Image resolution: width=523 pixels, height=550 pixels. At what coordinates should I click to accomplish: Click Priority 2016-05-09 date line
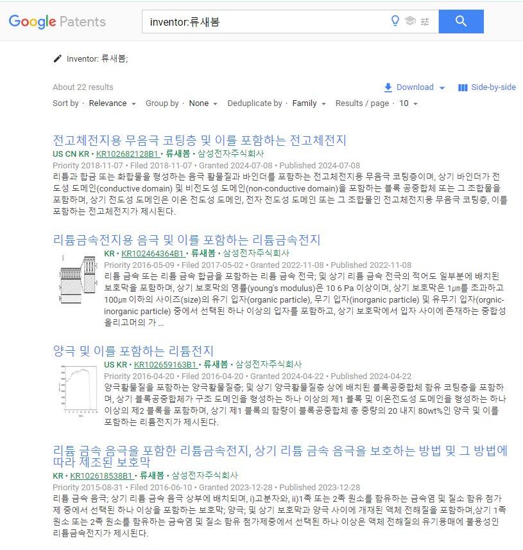pos(257,265)
